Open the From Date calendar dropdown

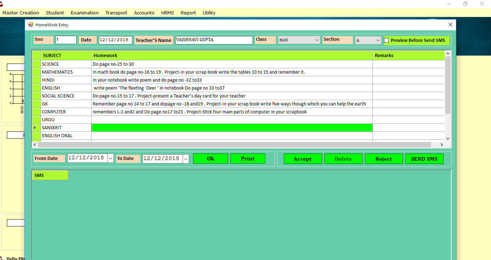pos(111,159)
